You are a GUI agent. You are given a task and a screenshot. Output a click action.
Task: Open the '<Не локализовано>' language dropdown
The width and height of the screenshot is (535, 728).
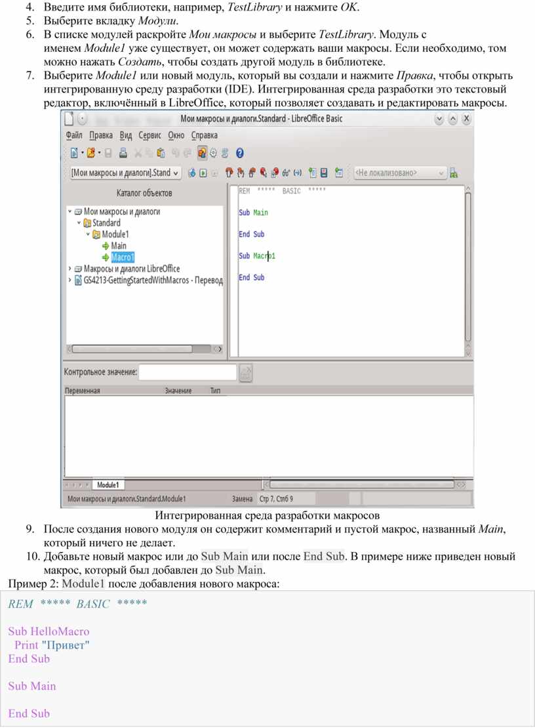(400, 173)
